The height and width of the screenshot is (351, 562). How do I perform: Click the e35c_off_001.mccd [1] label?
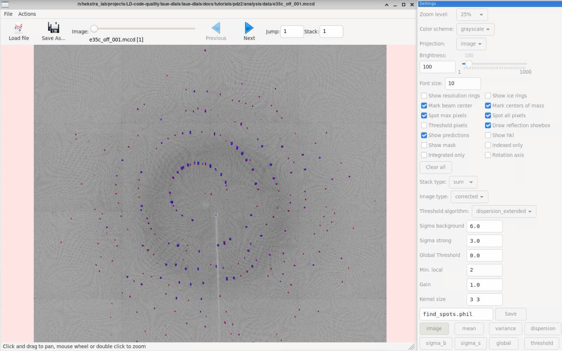pos(116,39)
